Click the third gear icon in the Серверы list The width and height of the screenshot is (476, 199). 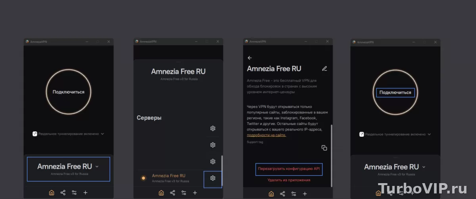[x=213, y=161]
